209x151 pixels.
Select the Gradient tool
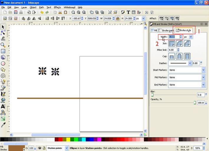click(3, 119)
